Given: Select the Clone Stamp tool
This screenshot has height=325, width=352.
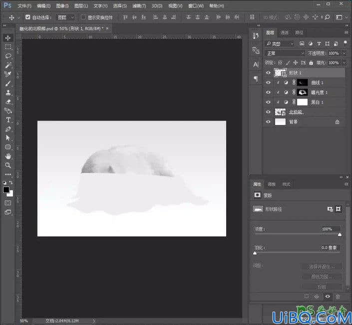Looking at the screenshot, I should click(8, 92).
